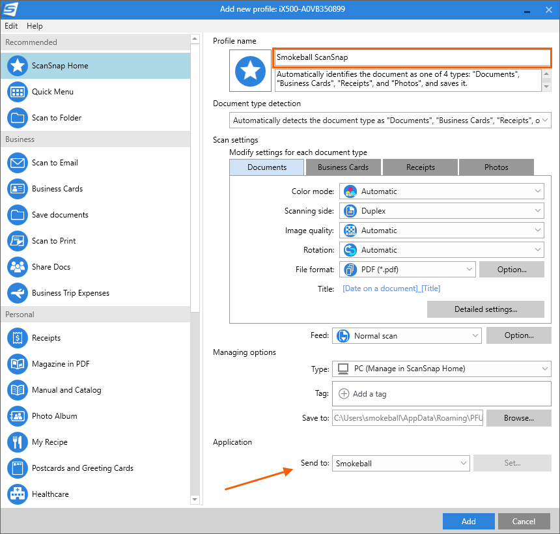The height and width of the screenshot is (534, 560).
Task: Click the 'Business' section header
Action: tap(95, 139)
